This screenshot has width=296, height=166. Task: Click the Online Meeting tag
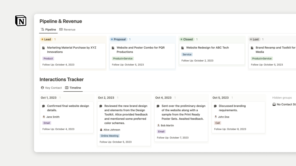(x=110, y=136)
